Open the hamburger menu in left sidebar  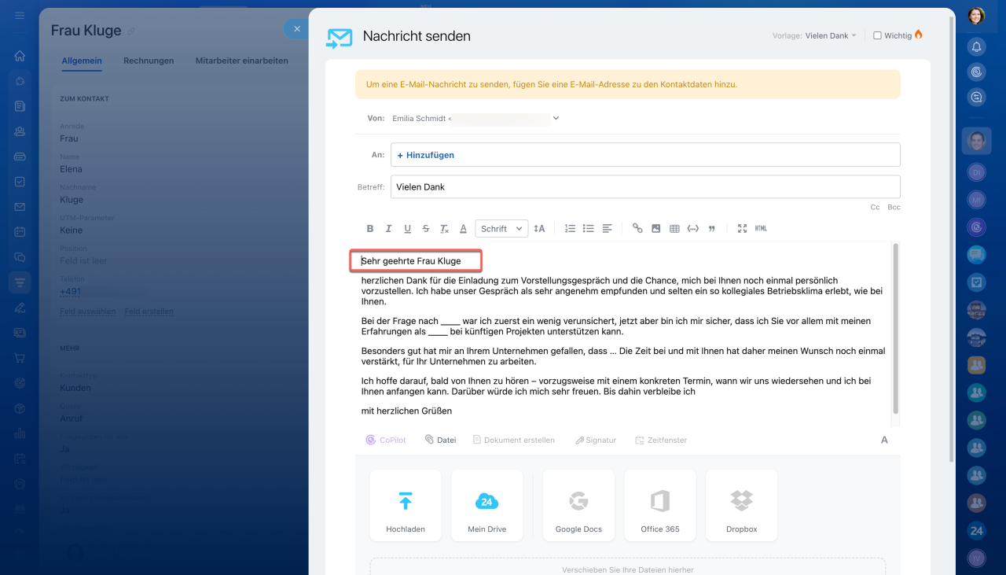click(x=20, y=16)
